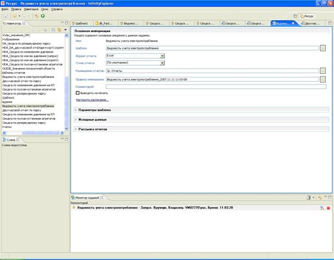Select the Навигатор view tab
The height and width of the screenshot is (260, 334).
click(x=14, y=23)
